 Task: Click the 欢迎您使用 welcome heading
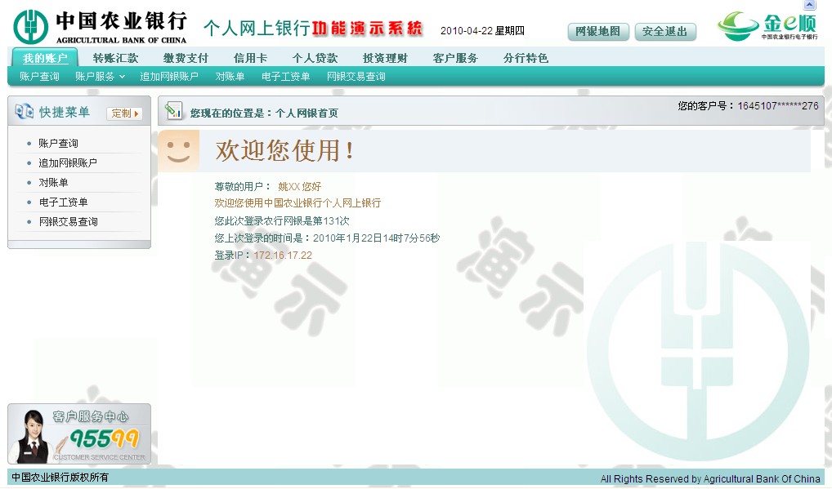click(x=285, y=150)
